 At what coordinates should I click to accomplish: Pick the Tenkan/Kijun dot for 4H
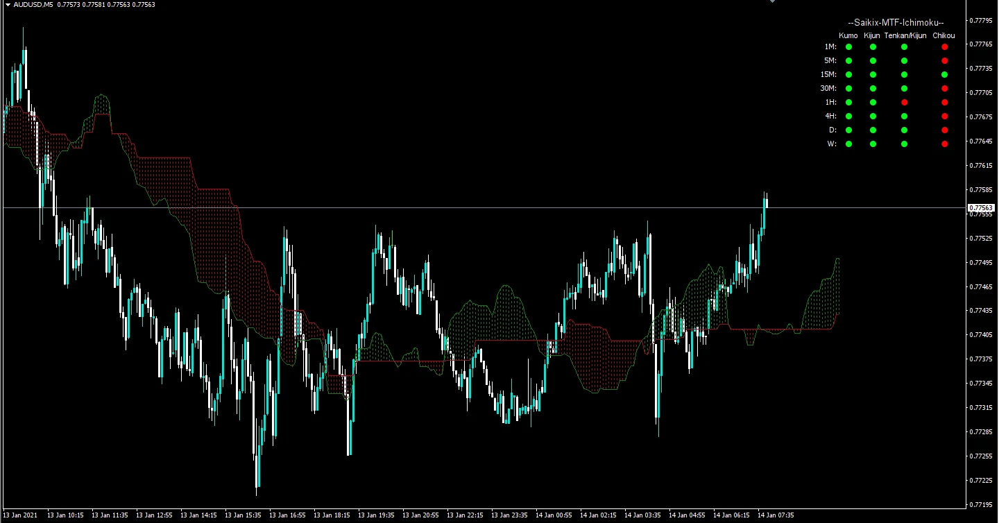point(904,116)
